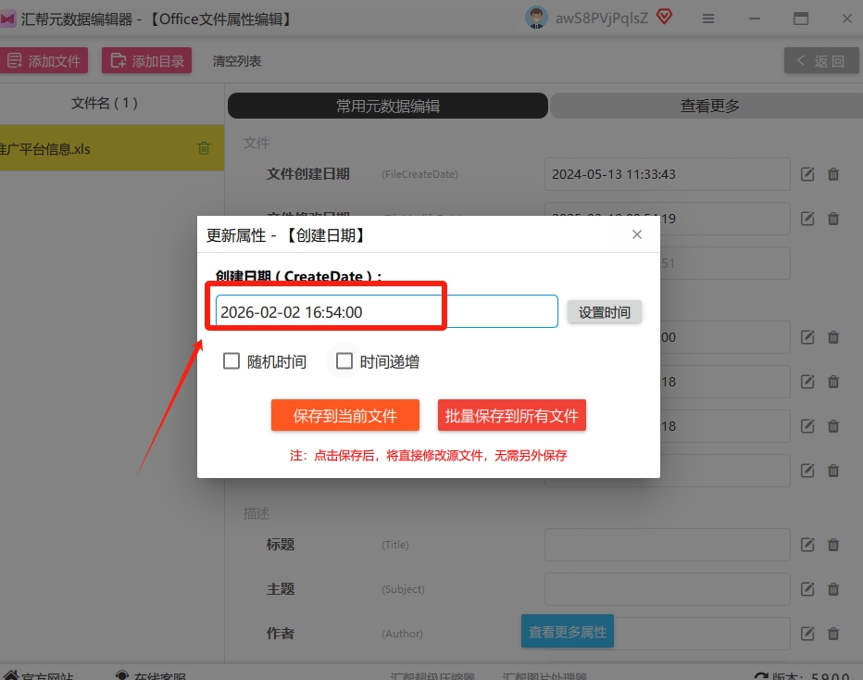Image resolution: width=863 pixels, height=680 pixels.
Task: Click the edit icon on the 标题 row
Action: tap(807, 545)
